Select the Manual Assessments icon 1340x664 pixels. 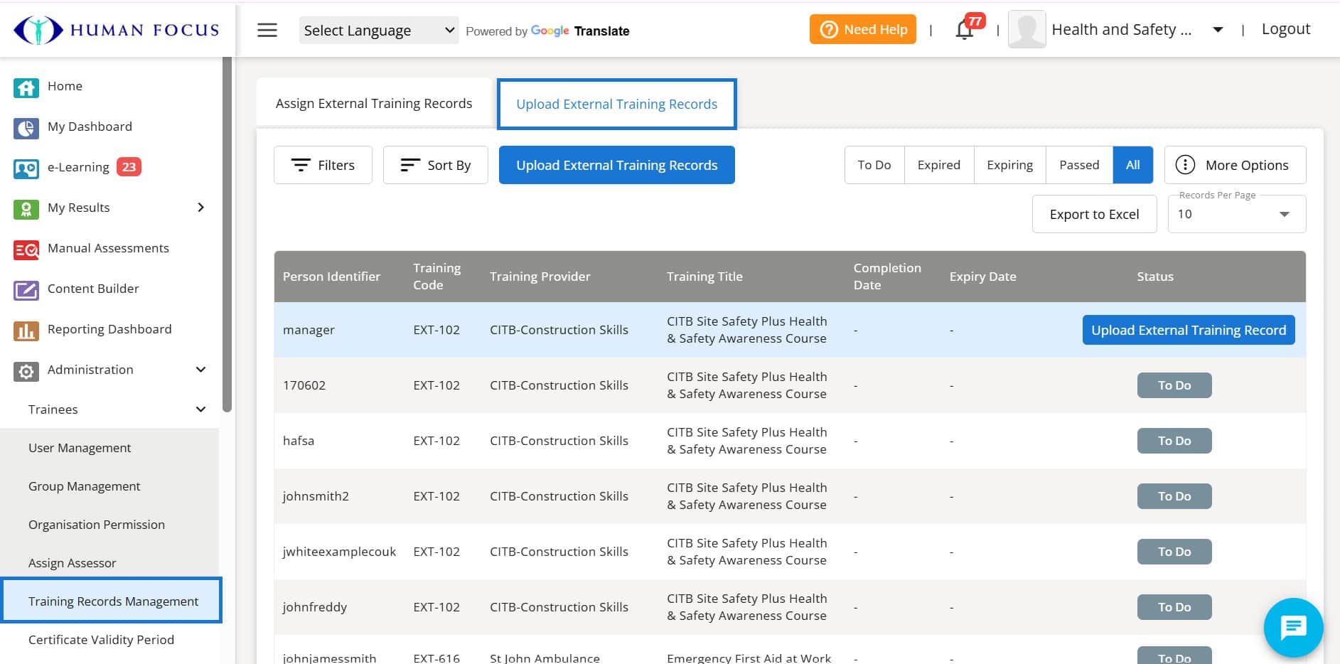[26, 249]
